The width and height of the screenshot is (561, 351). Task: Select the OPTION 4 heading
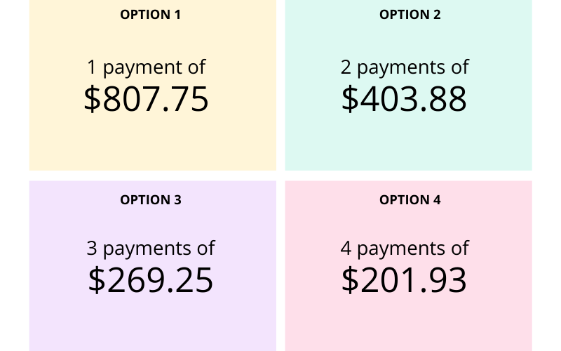point(410,200)
